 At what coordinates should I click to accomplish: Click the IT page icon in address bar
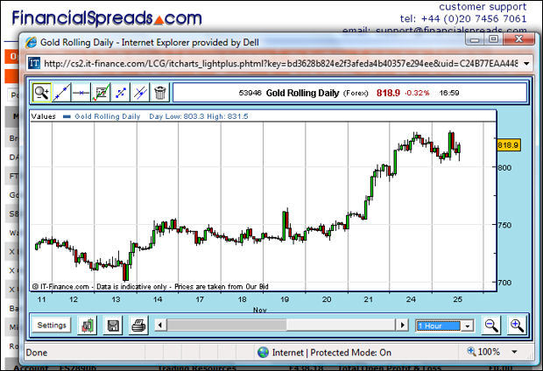click(x=34, y=63)
